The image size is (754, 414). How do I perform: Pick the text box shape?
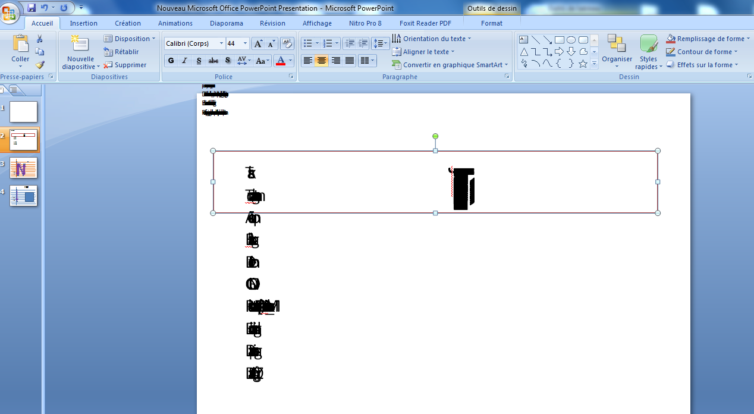click(x=524, y=40)
